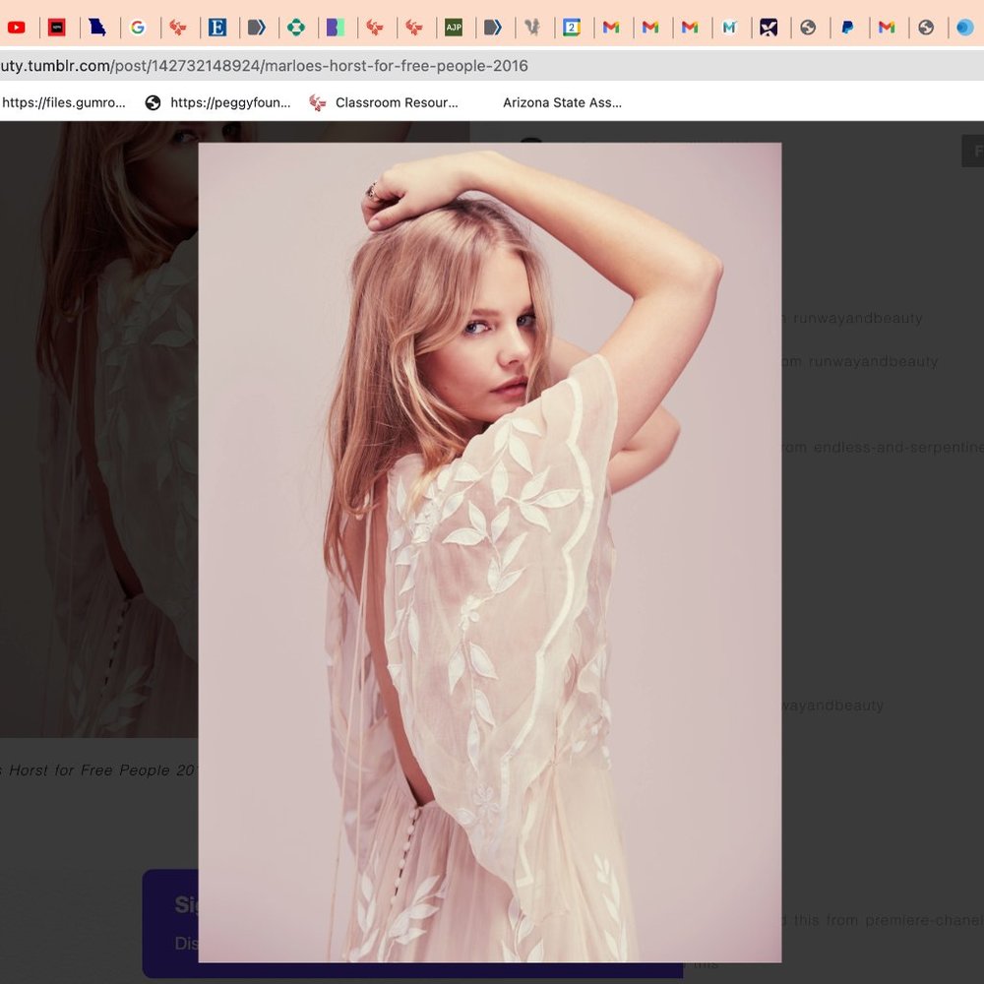984x984 pixels.
Task: Open the Google tab
Action: [138, 28]
